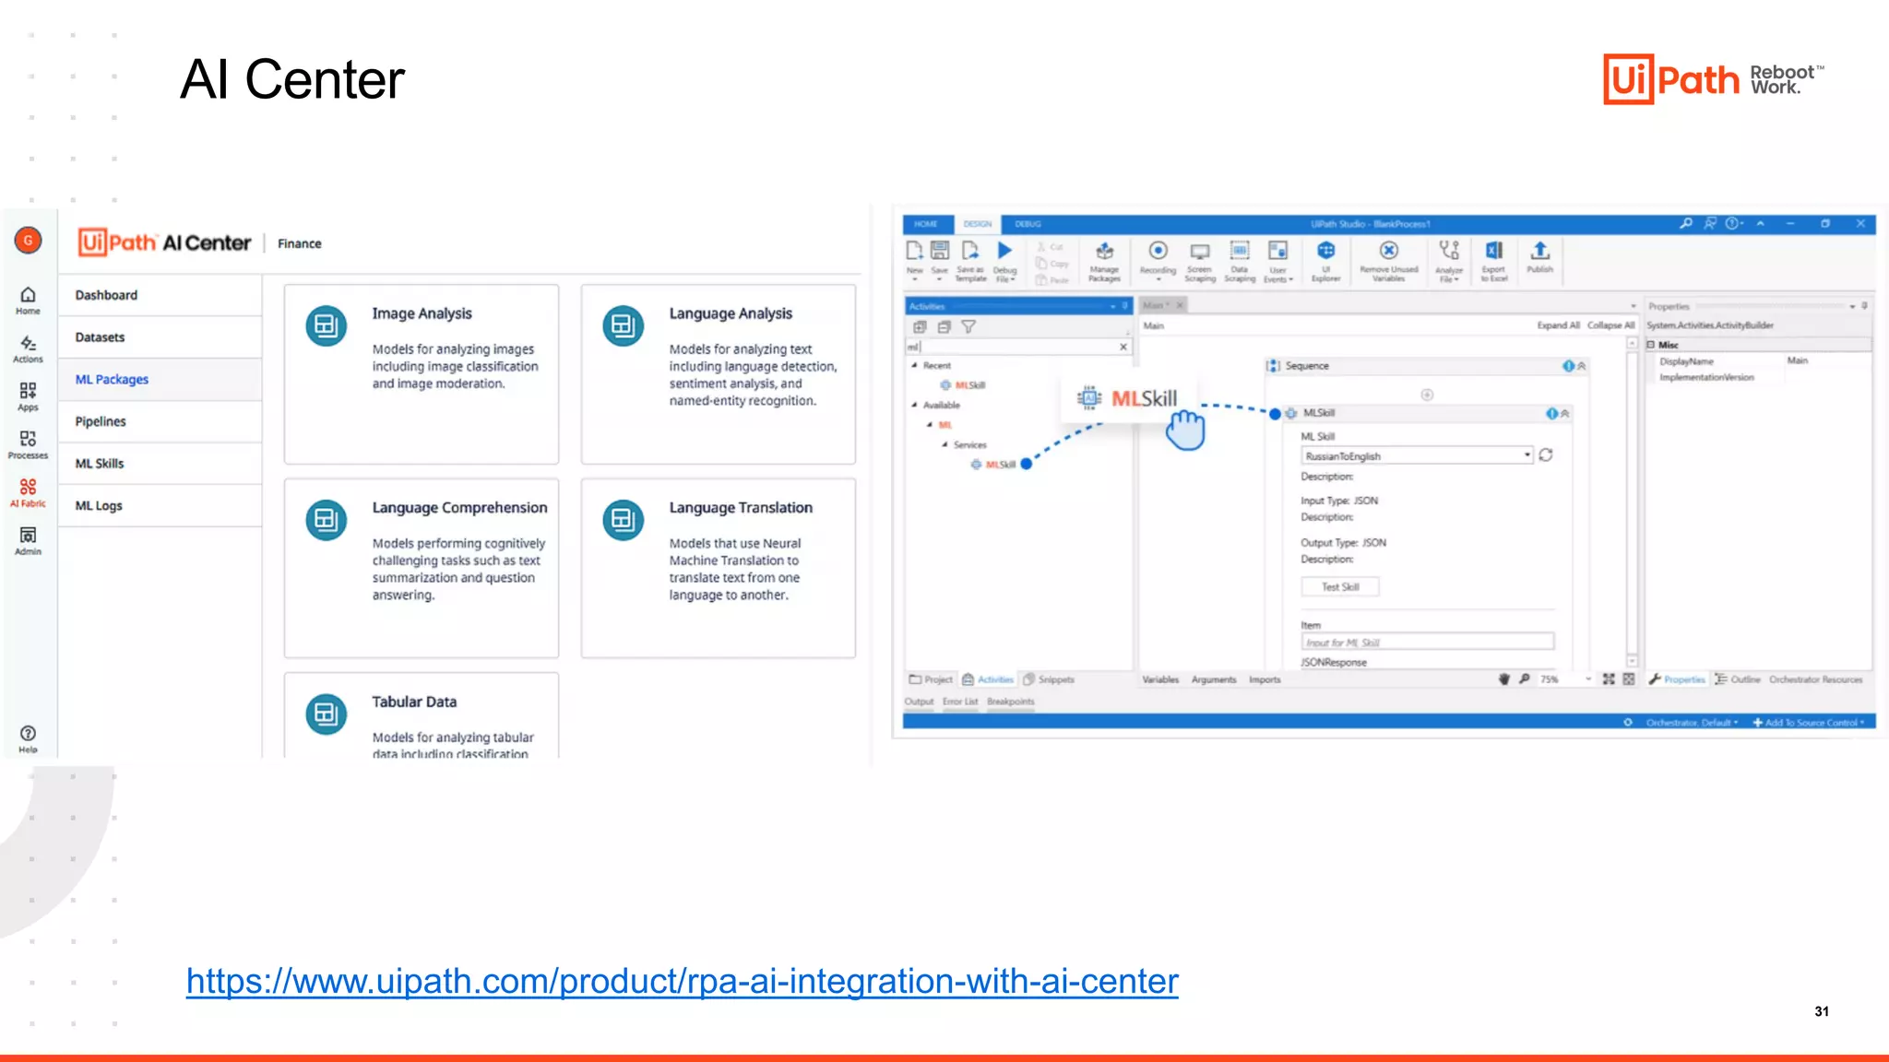Viewport: 1889px width, 1062px height.
Task: Open the Output panel tab
Action: (x=919, y=702)
